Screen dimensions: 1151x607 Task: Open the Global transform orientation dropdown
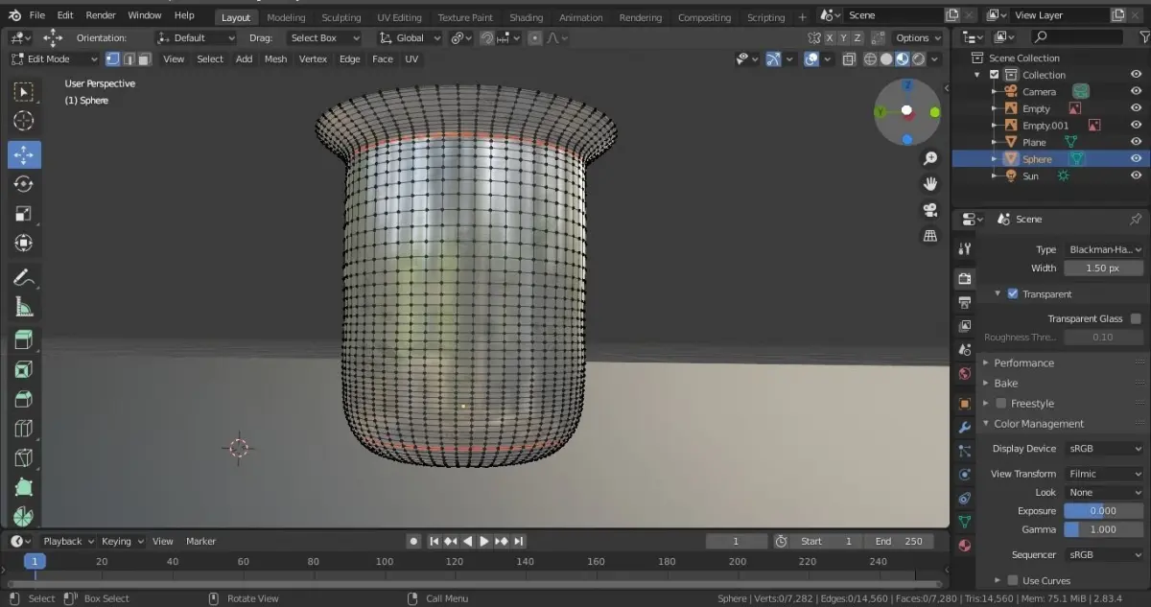coord(411,37)
